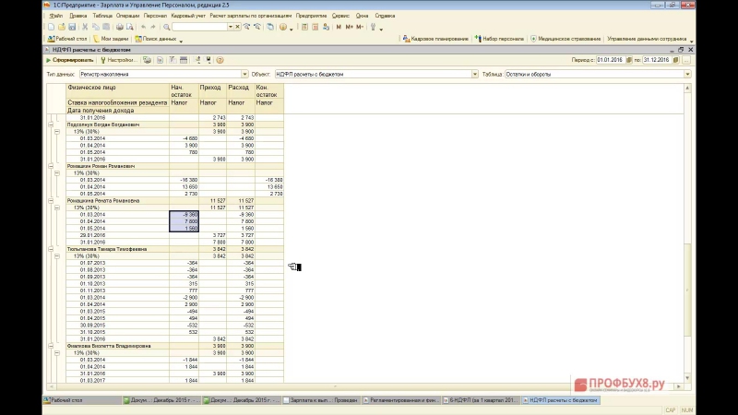Click the green Сформировать run icon
The image size is (738, 415).
click(49, 60)
